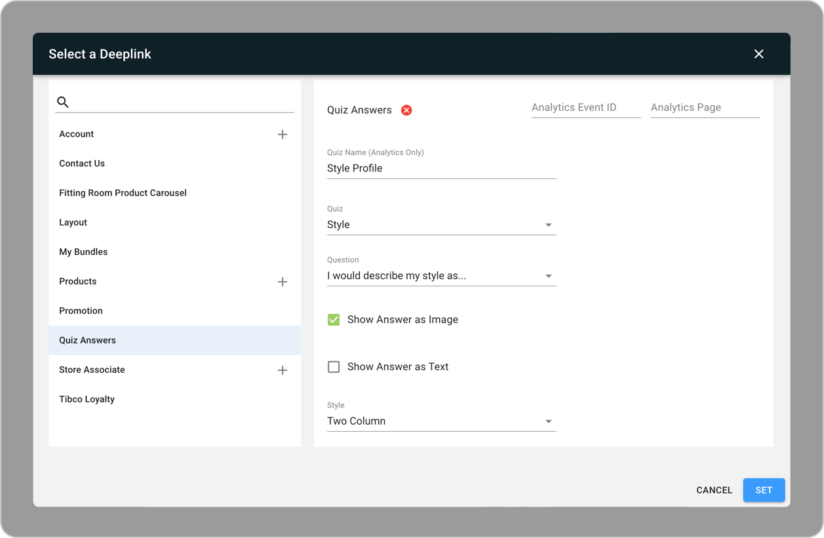Enable Show Answer as Text checkbox
Image resolution: width=824 pixels, height=538 pixels.
coord(334,367)
